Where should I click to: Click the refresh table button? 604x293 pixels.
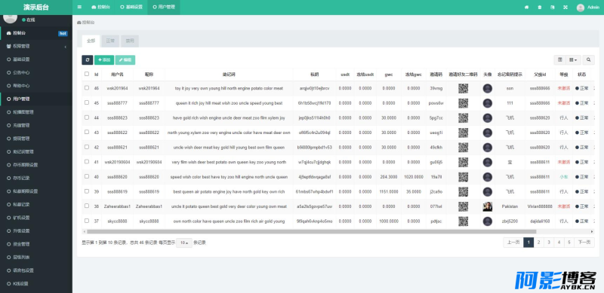[88, 60]
